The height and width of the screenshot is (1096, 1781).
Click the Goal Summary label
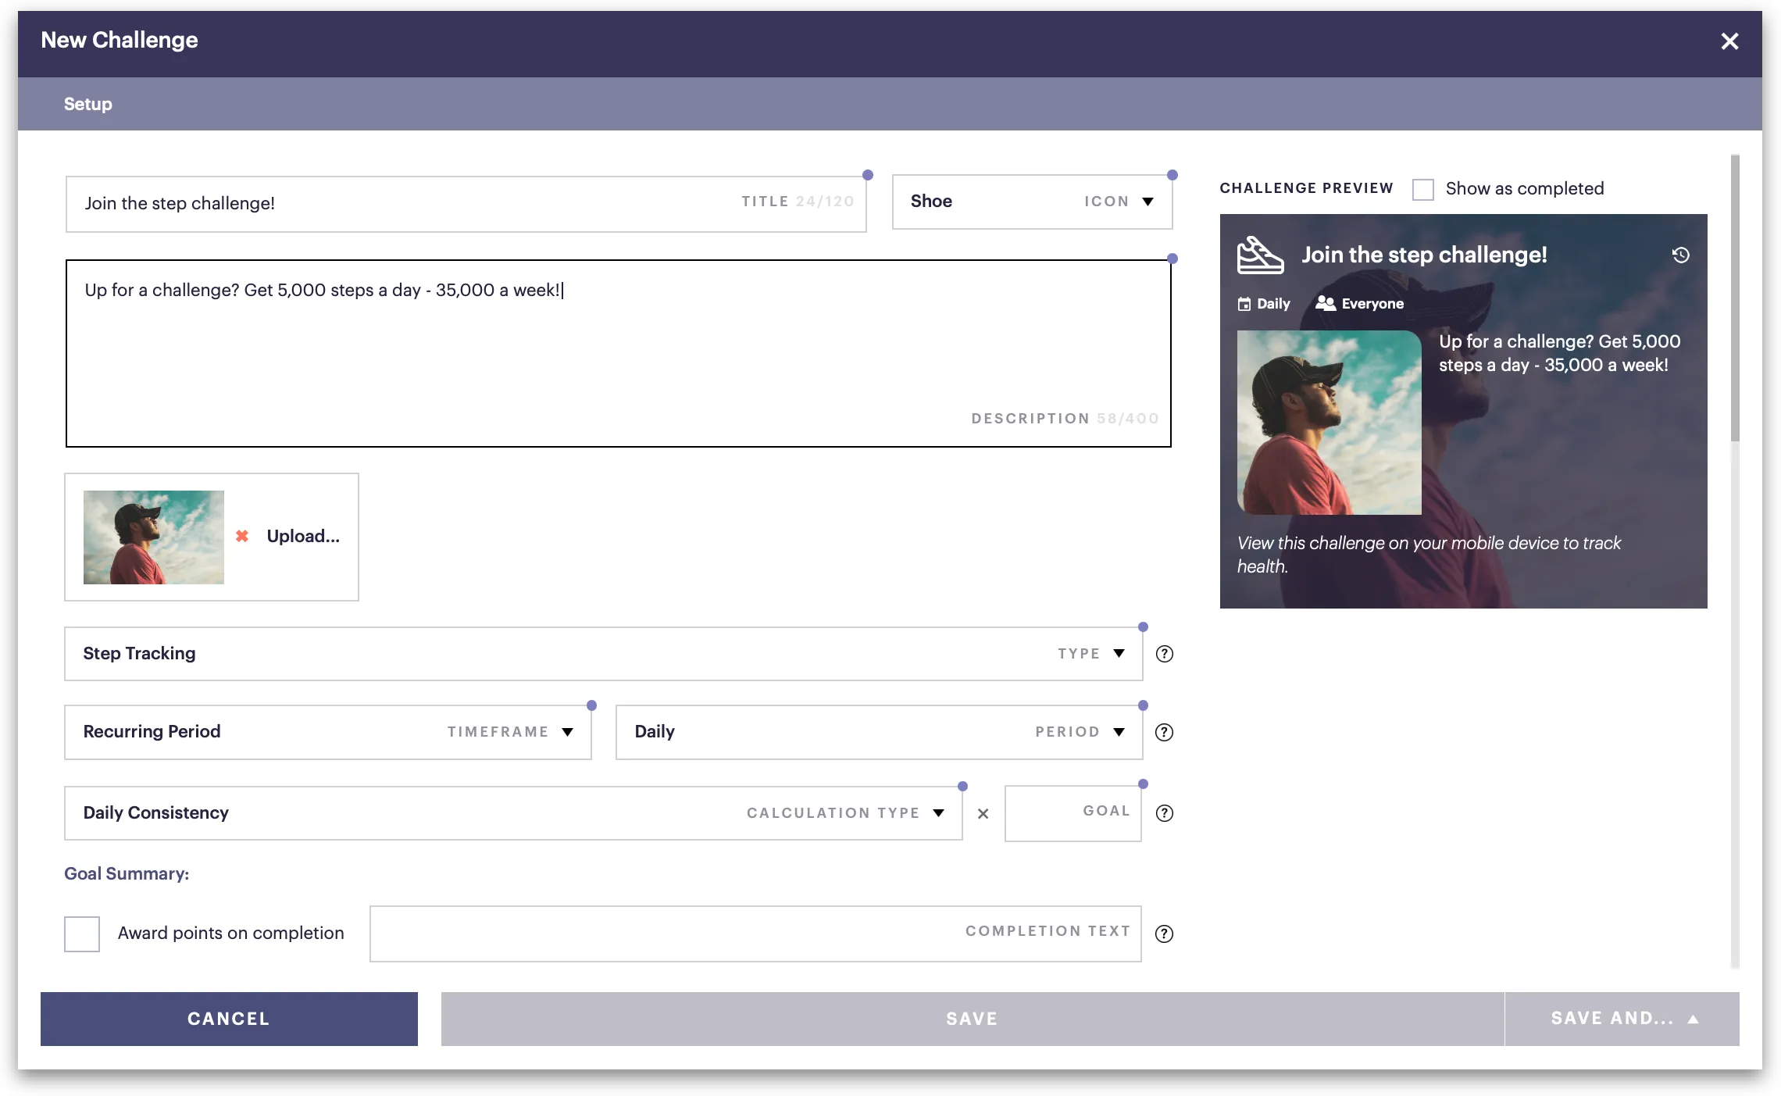tap(127, 873)
